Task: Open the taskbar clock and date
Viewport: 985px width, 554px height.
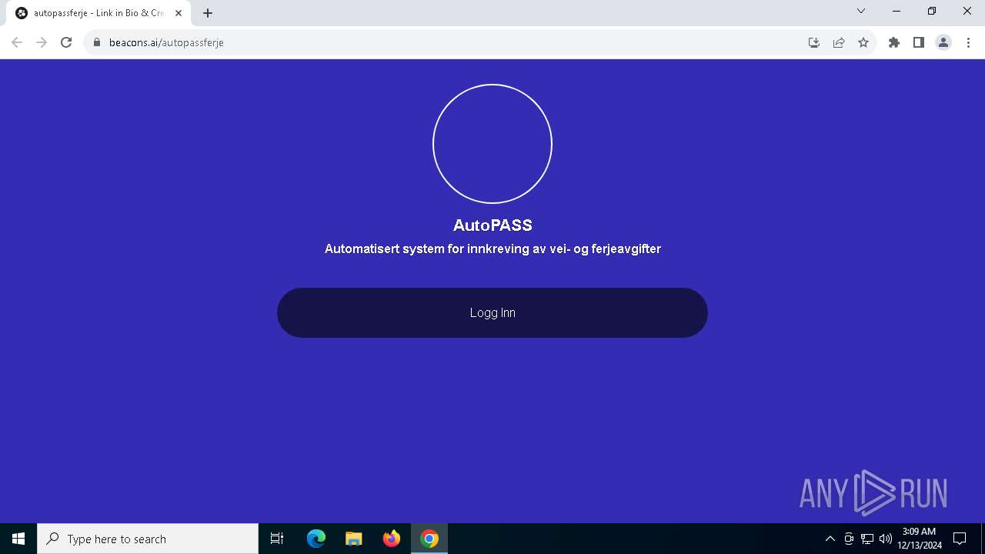Action: (x=920, y=539)
